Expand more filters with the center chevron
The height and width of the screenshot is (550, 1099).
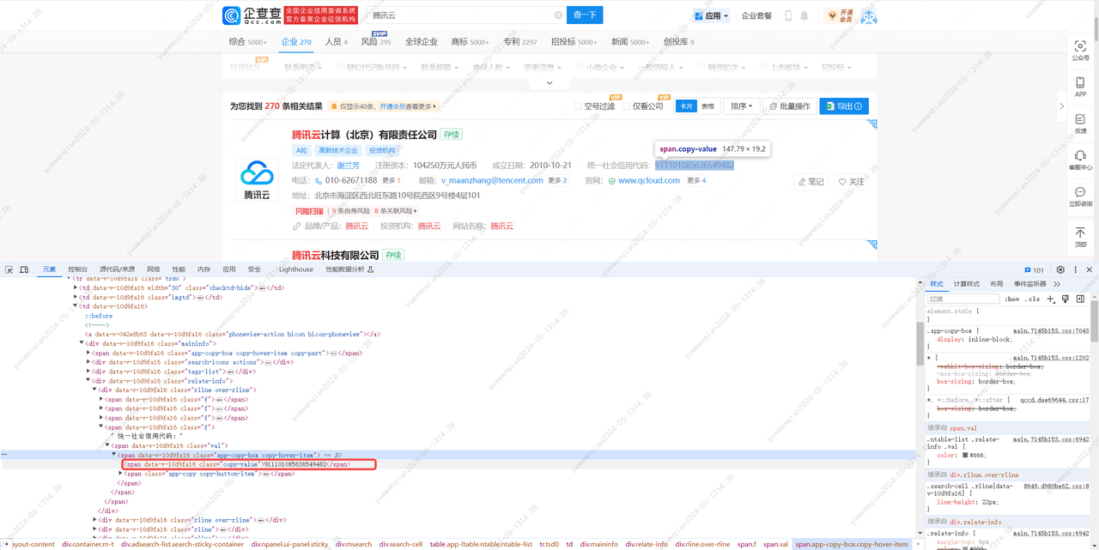(x=549, y=82)
